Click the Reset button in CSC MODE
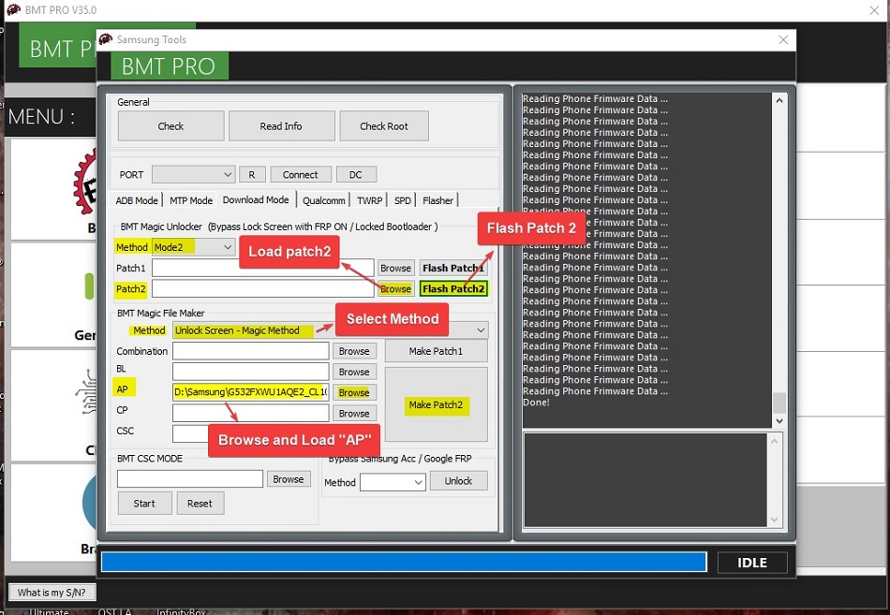This screenshot has width=890, height=615. click(x=200, y=504)
